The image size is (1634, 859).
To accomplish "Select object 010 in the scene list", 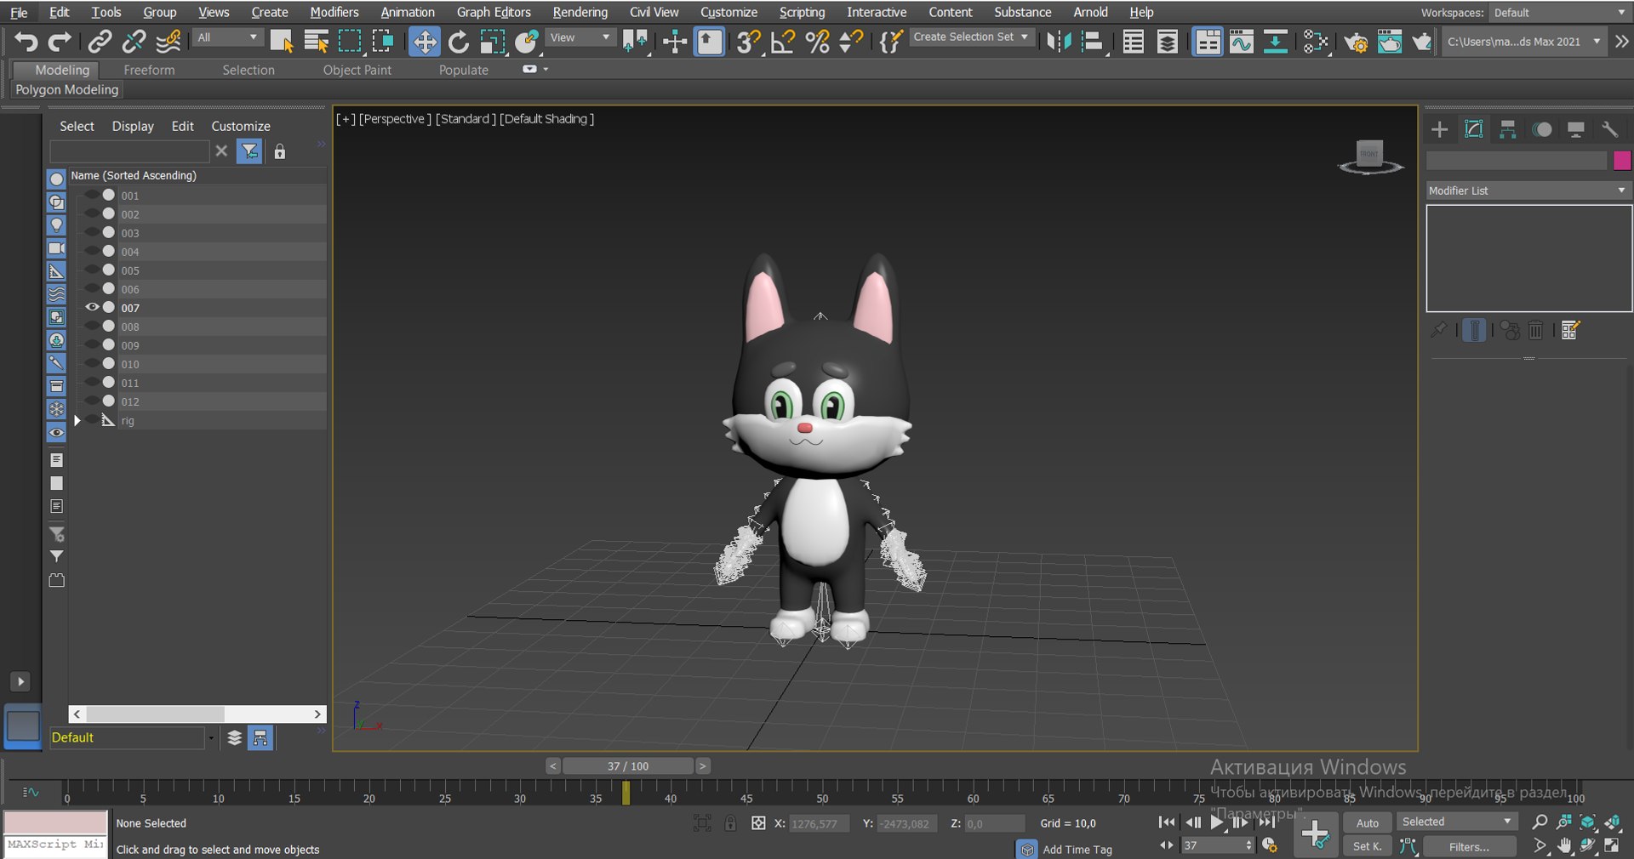I will tap(197, 364).
